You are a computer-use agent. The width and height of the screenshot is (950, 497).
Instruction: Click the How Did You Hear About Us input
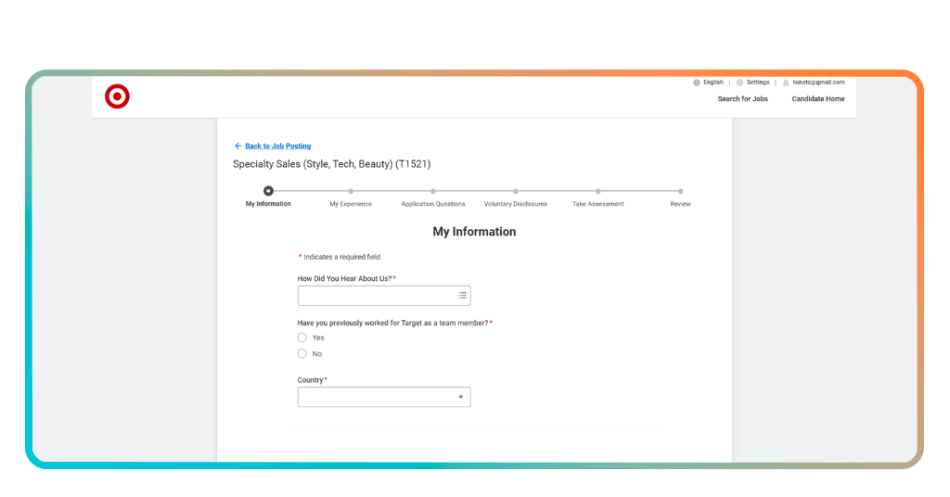384,296
